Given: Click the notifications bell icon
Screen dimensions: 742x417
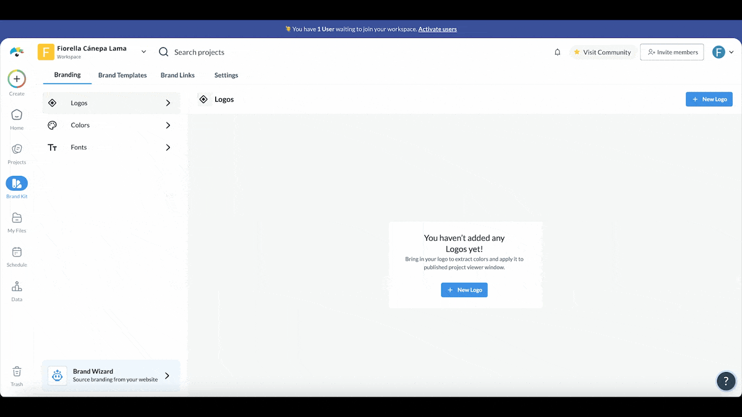Looking at the screenshot, I should click(x=557, y=53).
